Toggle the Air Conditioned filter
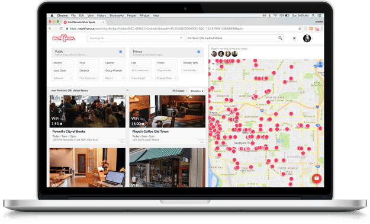The height and width of the screenshot is (224, 370). [x=140, y=71]
